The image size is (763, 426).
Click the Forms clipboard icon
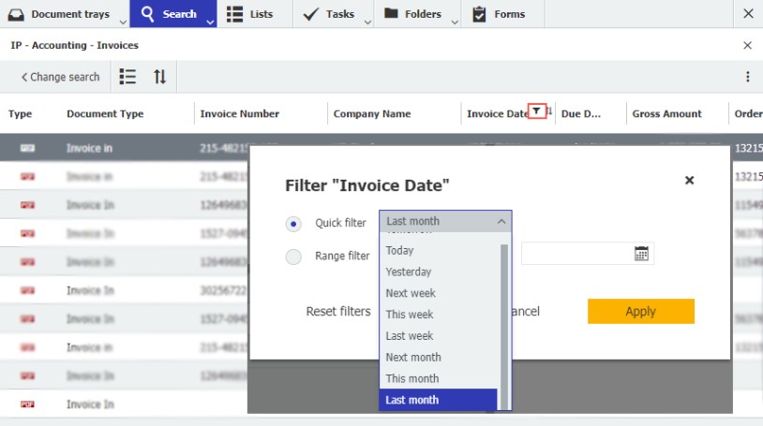(479, 14)
